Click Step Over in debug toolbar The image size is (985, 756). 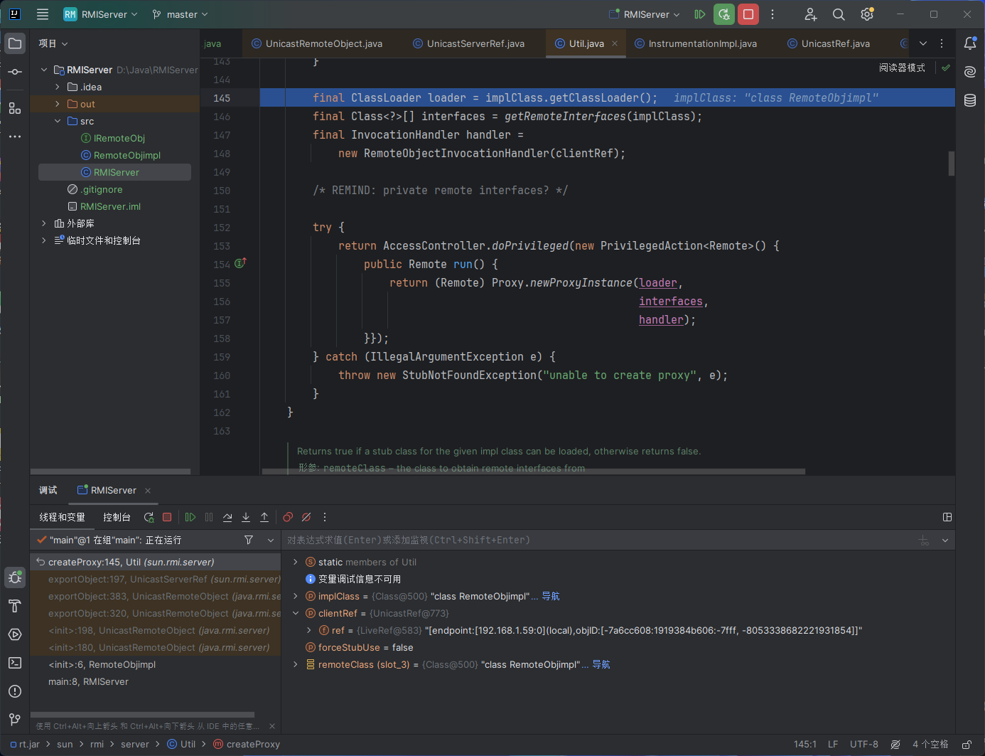coord(227,517)
